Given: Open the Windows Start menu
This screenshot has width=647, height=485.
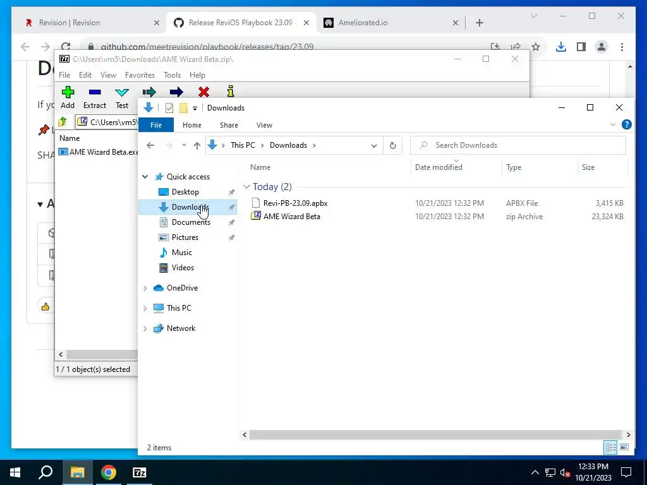Looking at the screenshot, I should (x=15, y=472).
